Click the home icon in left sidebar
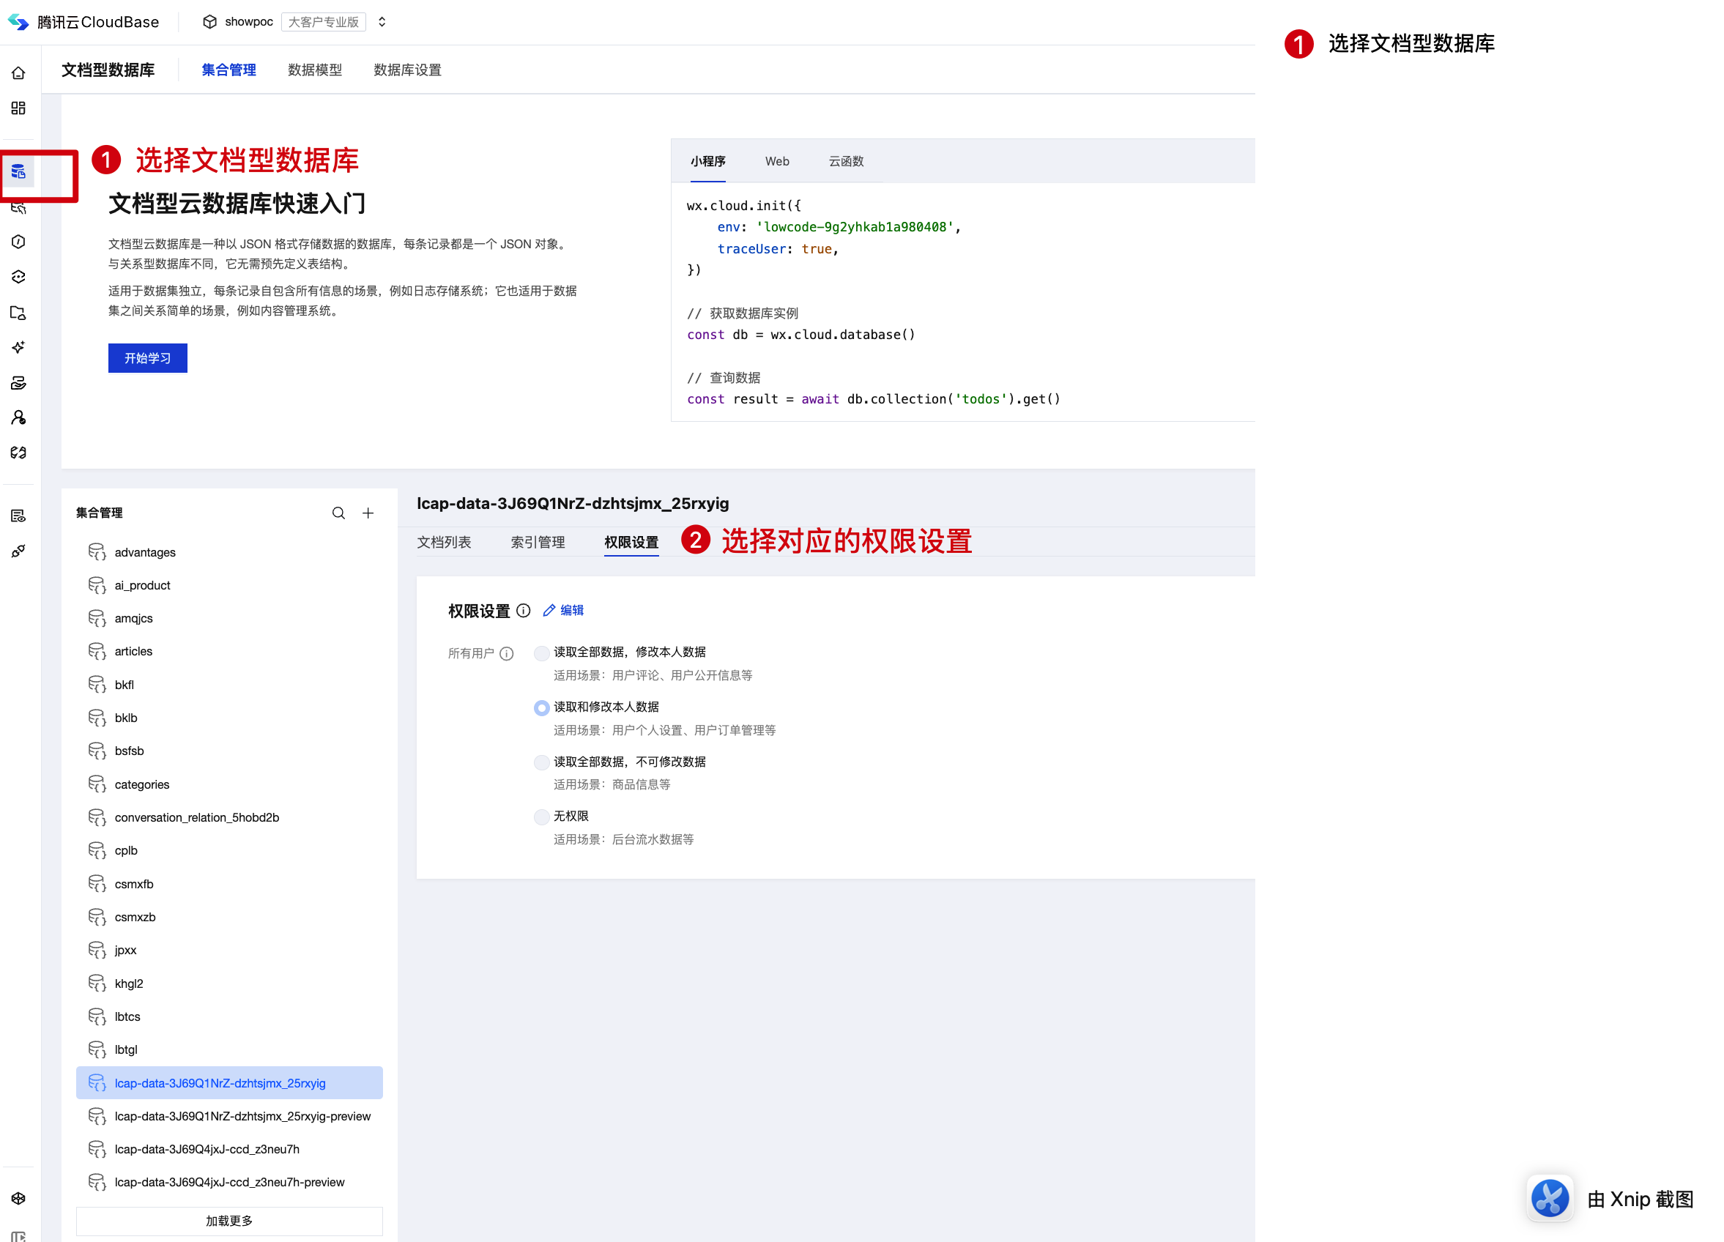1724x1242 pixels. 18,73
